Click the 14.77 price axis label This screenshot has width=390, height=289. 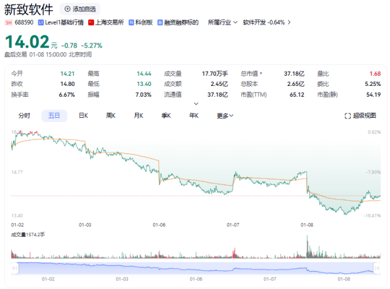(17, 172)
